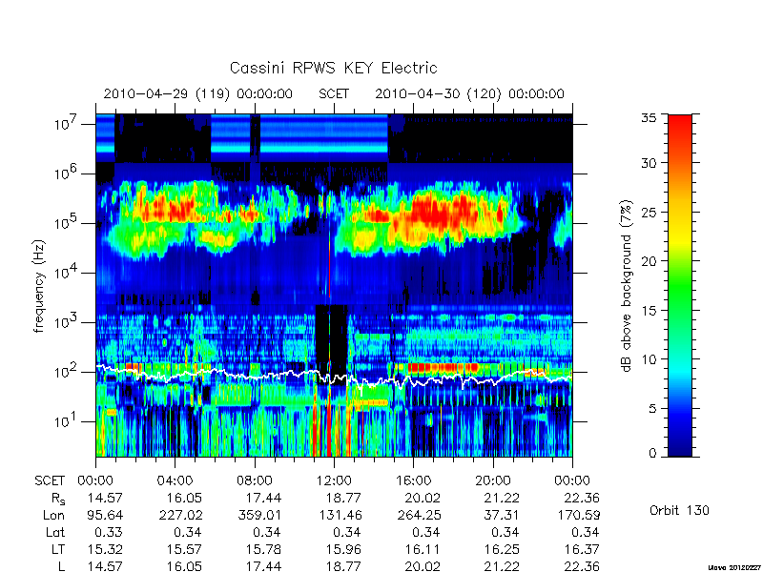
Task: Click the dB above background (7%) label
Action: [x=627, y=286]
